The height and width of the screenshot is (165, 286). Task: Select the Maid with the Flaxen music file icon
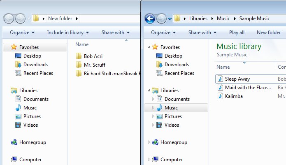tap(220, 88)
